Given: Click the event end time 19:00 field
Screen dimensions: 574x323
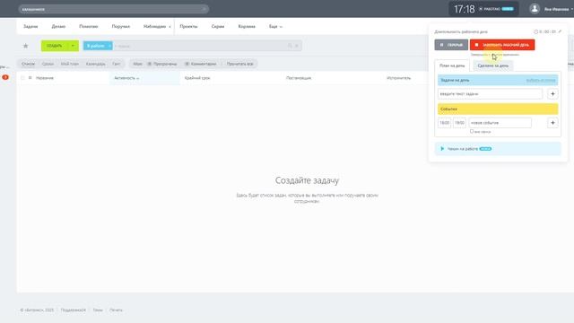Looking at the screenshot, I should coord(460,123).
